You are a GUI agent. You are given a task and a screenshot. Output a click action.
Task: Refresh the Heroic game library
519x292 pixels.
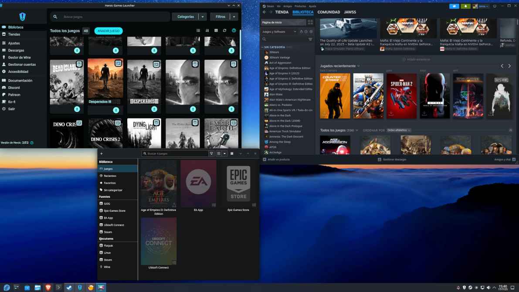pyautogui.click(x=225, y=31)
